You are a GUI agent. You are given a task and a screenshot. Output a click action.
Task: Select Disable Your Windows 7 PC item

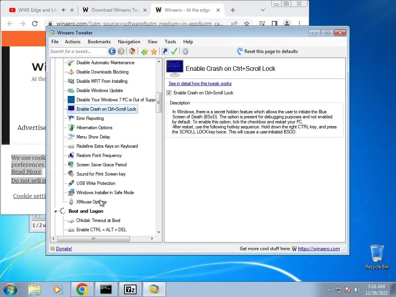point(116,100)
